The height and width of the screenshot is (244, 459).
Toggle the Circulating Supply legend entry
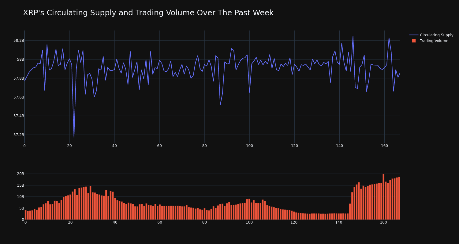(431, 35)
